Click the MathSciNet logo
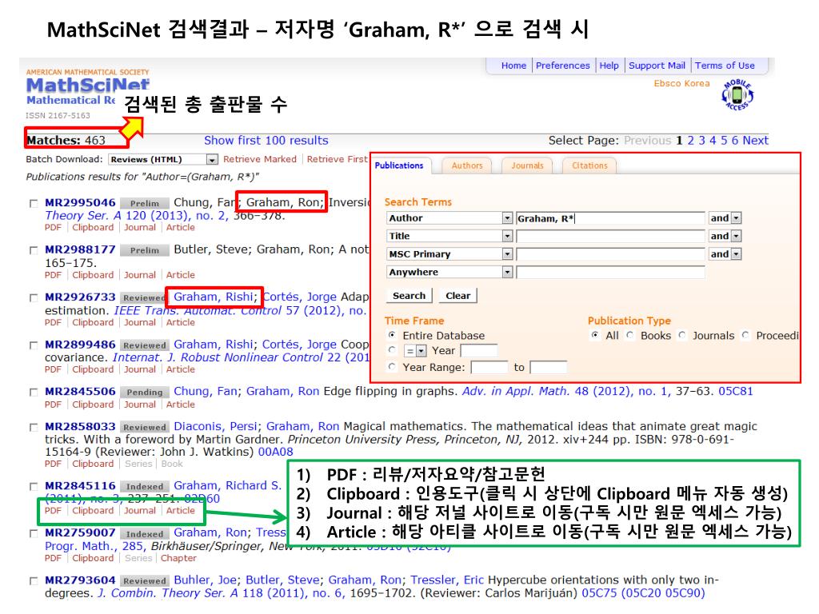 point(88,85)
